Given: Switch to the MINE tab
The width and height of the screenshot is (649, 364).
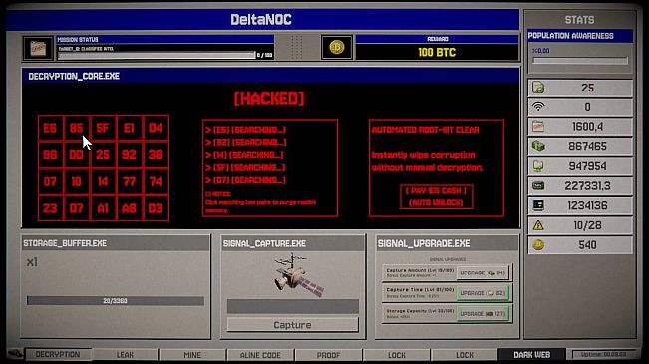Looking at the screenshot, I should tap(192, 355).
